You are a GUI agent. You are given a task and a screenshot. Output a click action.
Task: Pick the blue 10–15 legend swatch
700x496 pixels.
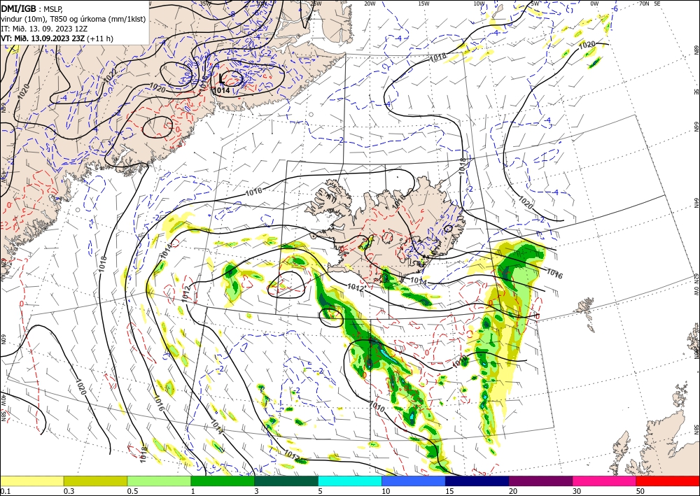[x=414, y=481]
